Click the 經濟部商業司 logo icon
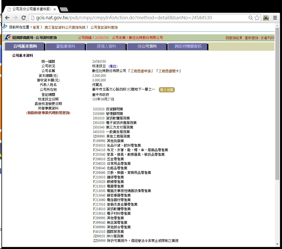Image resolution: width=282 pixels, height=249 pixels. pyautogui.click(x=8, y=37)
